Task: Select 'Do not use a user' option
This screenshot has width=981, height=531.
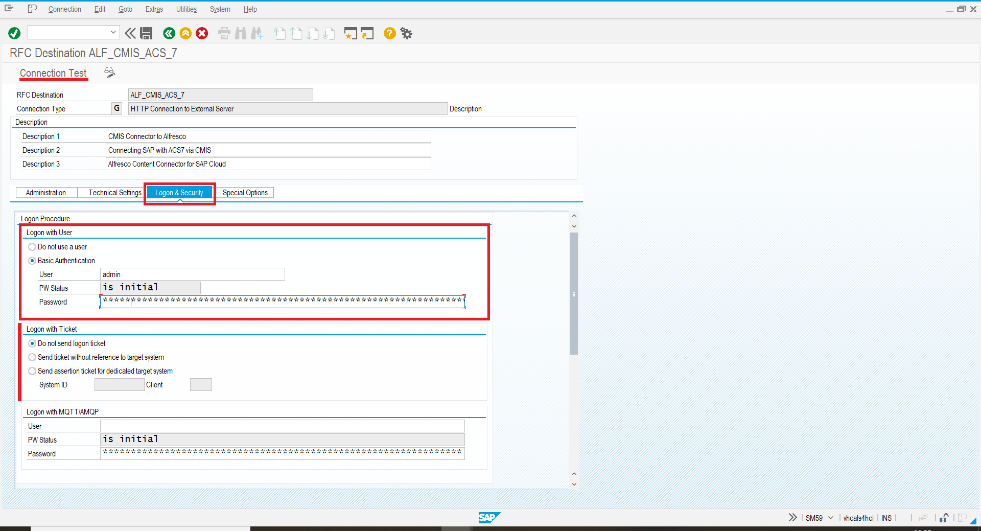Action: [32, 247]
